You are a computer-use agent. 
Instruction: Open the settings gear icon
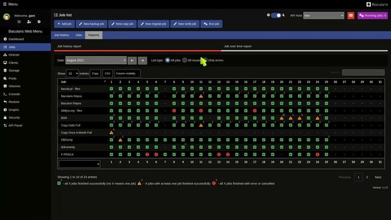tap(39, 22)
